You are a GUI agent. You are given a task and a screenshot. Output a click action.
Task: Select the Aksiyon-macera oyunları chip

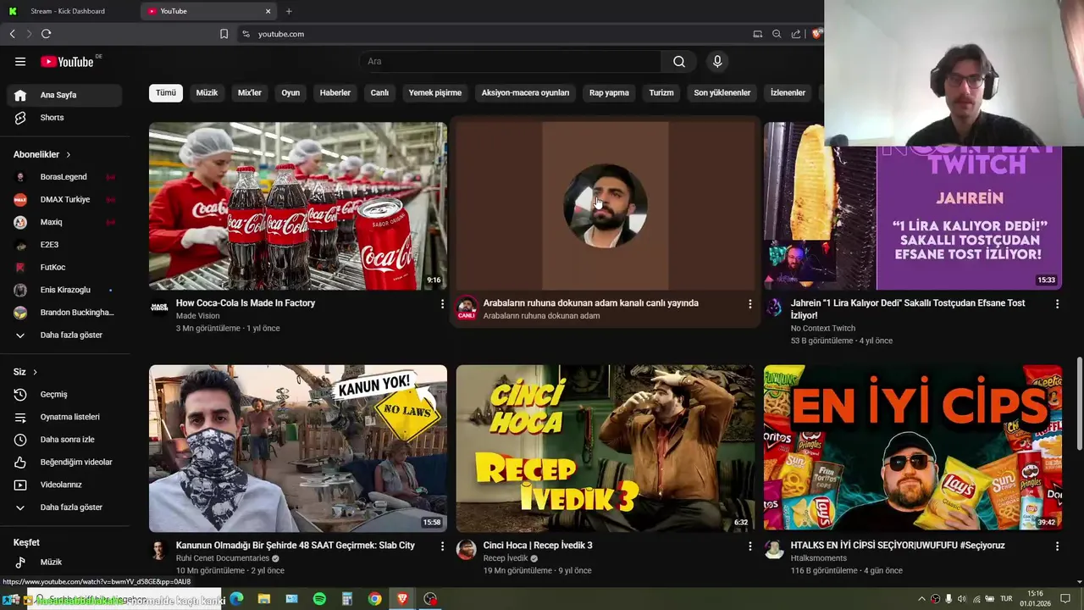click(525, 92)
